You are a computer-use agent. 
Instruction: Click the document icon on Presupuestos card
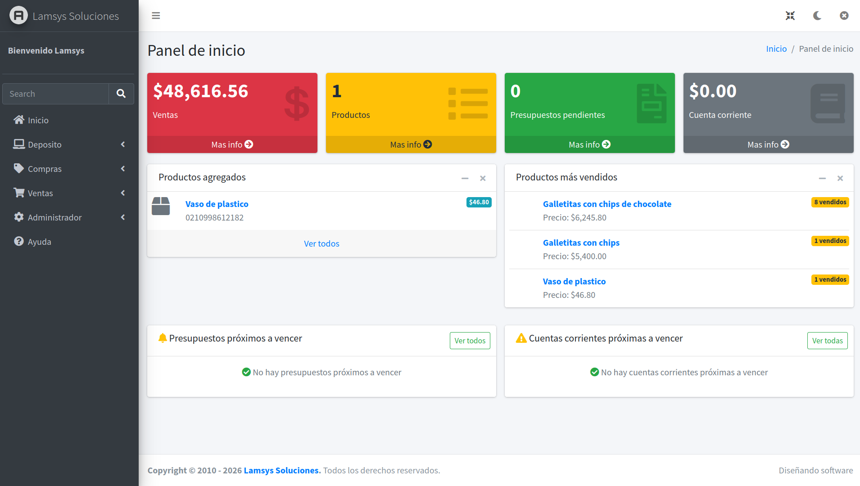click(x=652, y=103)
